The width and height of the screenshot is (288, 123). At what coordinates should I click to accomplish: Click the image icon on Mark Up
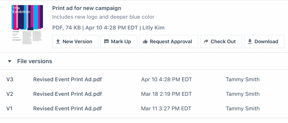click(x=106, y=41)
